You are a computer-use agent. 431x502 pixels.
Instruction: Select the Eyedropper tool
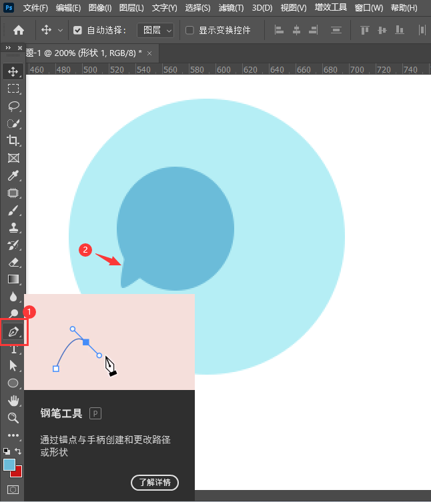(x=13, y=175)
